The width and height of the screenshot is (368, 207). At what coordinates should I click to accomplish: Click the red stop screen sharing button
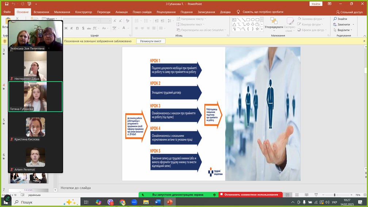point(250,195)
